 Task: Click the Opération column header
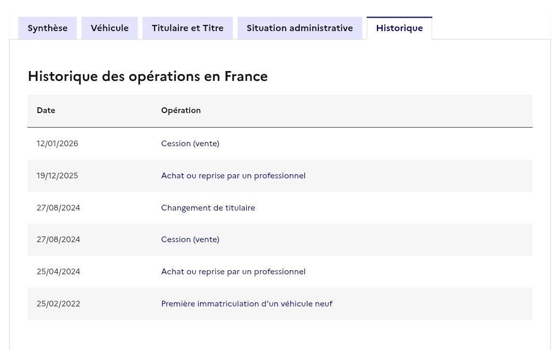click(180, 110)
